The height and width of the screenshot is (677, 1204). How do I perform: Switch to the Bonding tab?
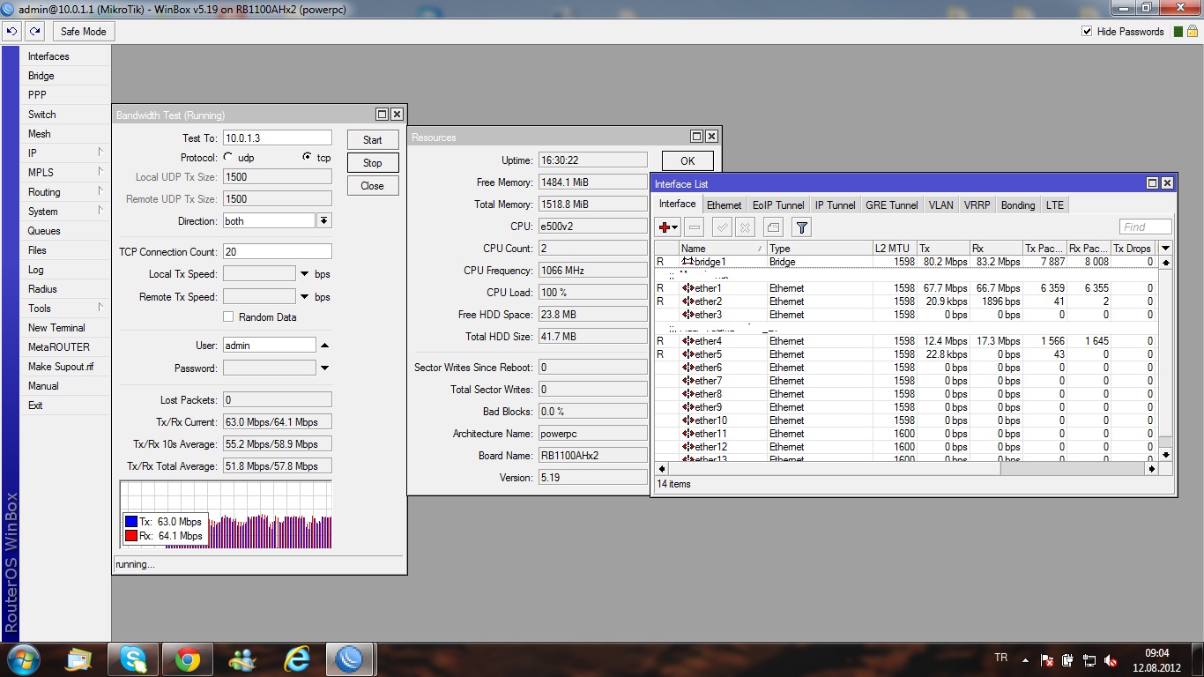[x=1018, y=205]
